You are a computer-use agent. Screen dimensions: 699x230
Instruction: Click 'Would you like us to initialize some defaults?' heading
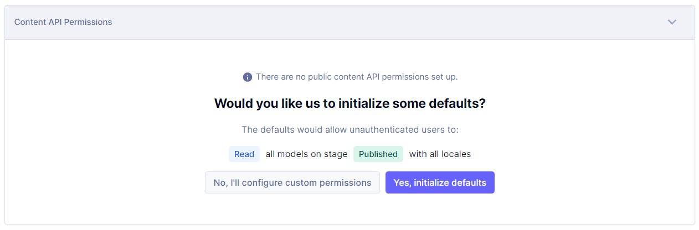point(349,103)
